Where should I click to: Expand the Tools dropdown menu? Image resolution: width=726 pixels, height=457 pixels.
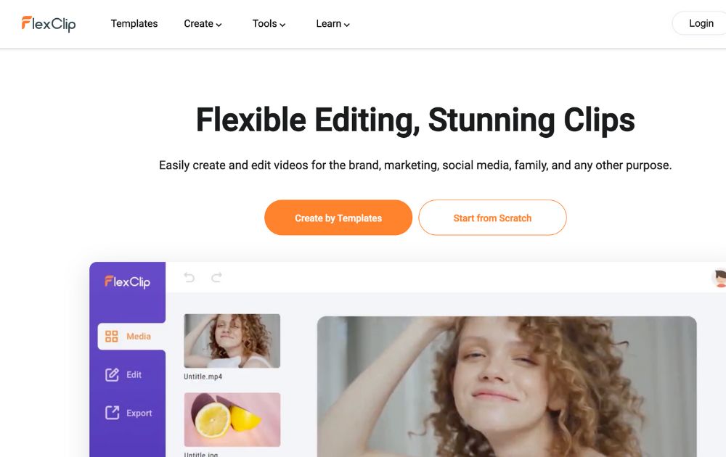(x=269, y=24)
